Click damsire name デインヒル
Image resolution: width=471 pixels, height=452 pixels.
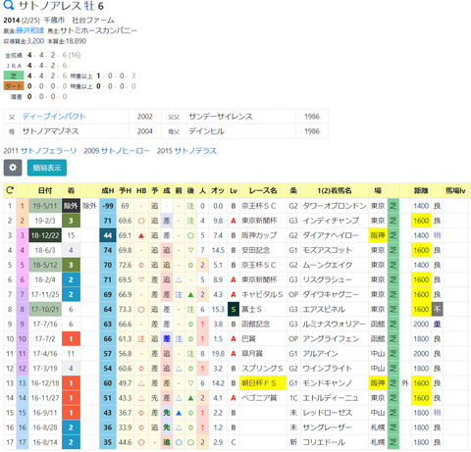coord(206,131)
